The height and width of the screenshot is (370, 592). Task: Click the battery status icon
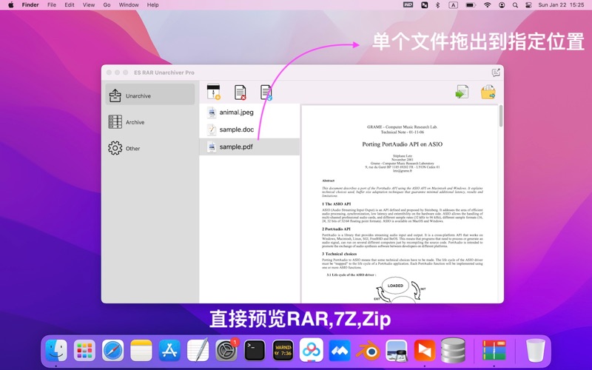tap(471, 5)
